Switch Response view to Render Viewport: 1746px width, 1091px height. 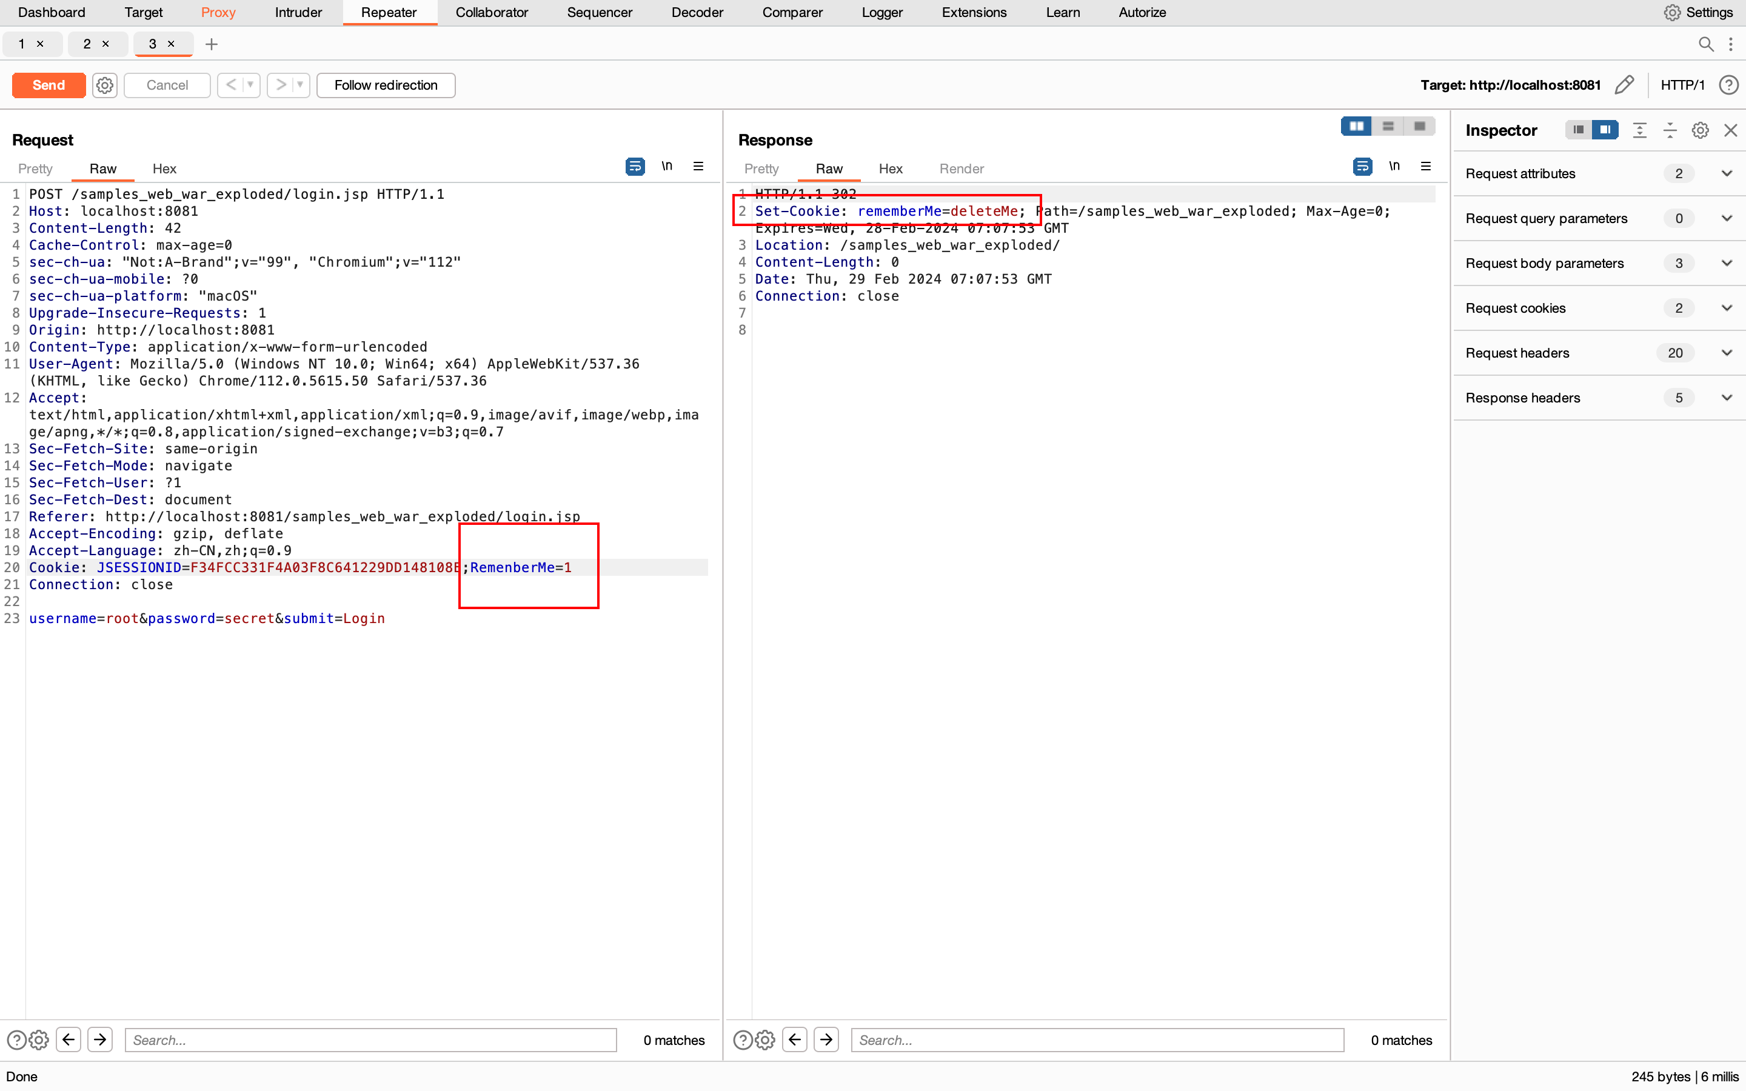coord(961,168)
